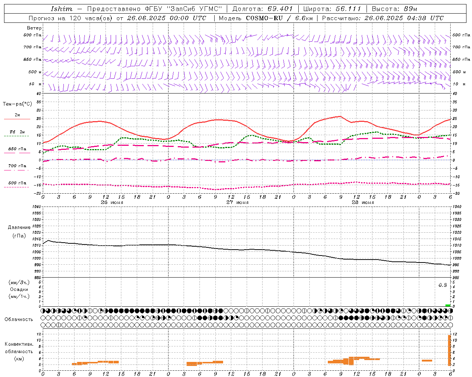Viewport: 472px width, 377px height.
Task: Click the left '700 гПа' wind level label
Action: pos(32,47)
